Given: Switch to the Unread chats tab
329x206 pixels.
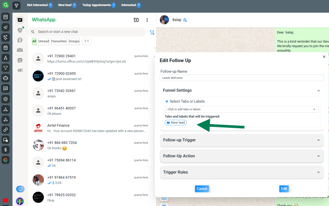Looking at the screenshot, I should 44,41.
